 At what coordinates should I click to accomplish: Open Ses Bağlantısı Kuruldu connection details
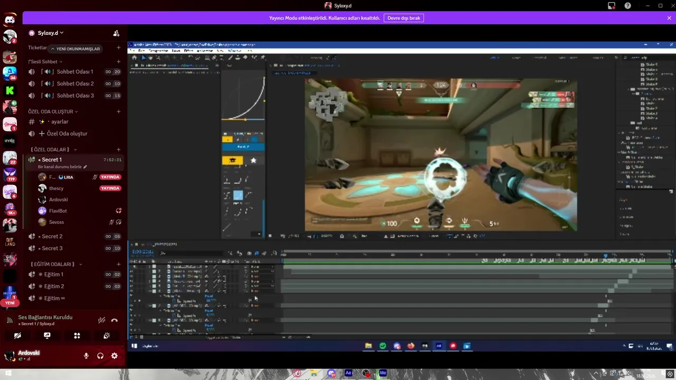(45, 317)
